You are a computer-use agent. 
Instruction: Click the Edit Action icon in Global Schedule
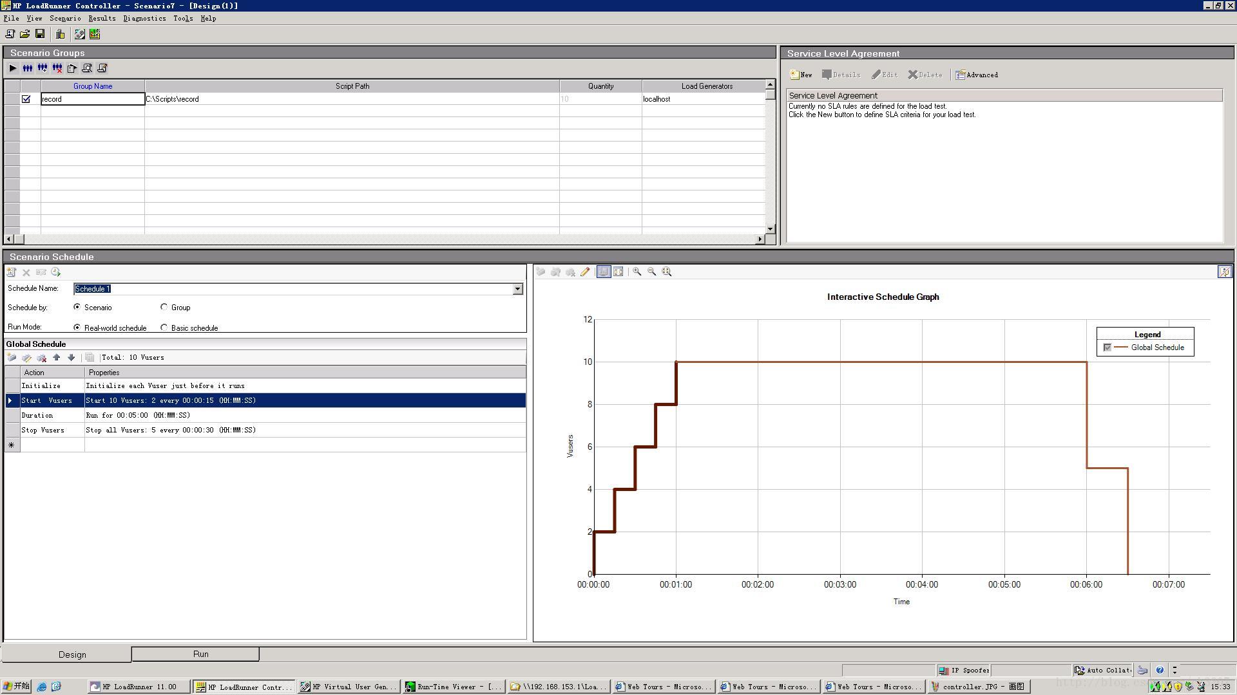coord(26,358)
